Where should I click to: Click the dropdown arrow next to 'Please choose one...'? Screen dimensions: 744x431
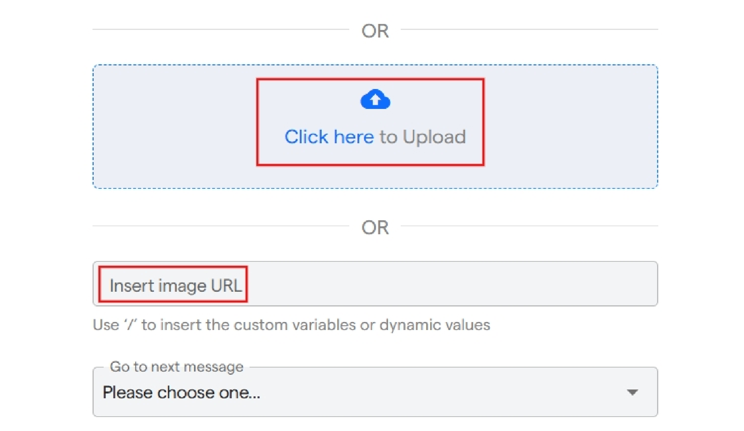[x=632, y=392]
